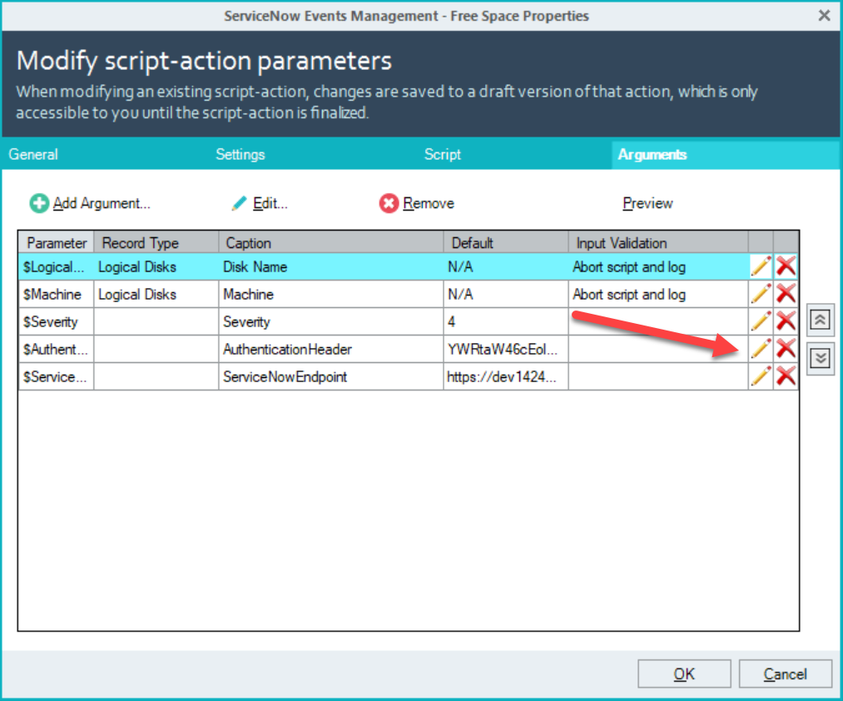Open the Settings tab
The image size is (843, 701).
[241, 154]
